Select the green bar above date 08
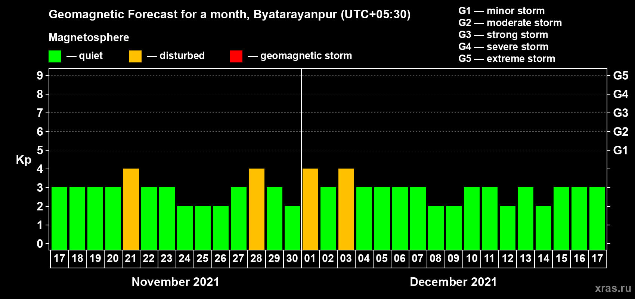635x299 pixels. pos(436,228)
